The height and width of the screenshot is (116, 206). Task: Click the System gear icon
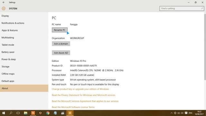pos(4,9)
